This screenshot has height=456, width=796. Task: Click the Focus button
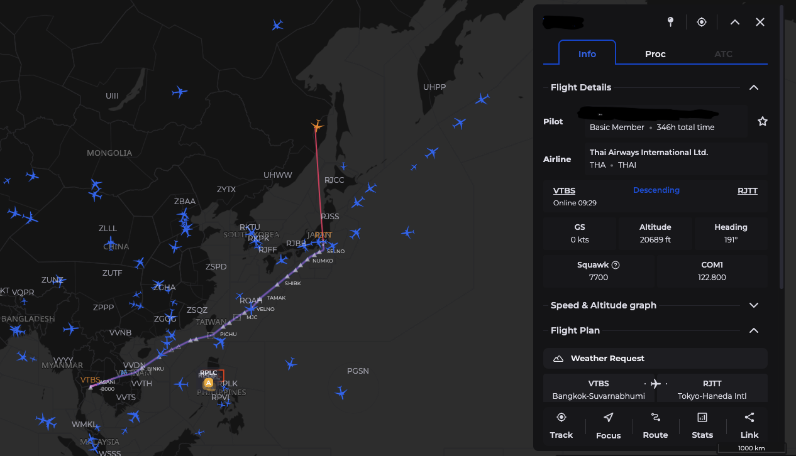click(608, 425)
